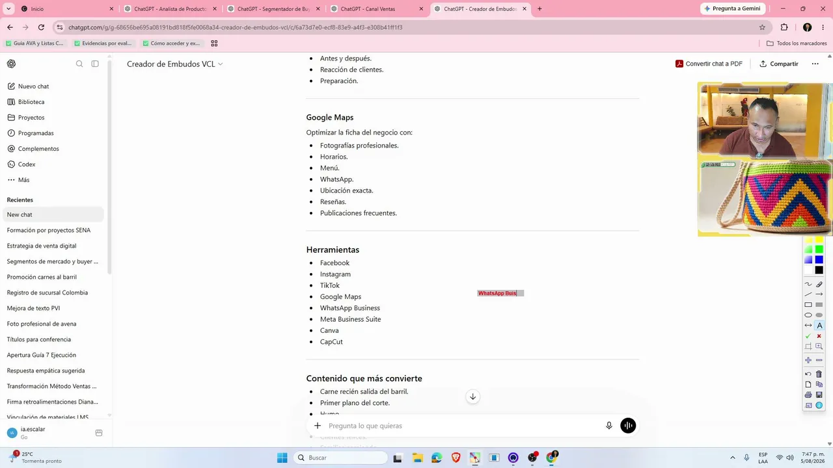Click the blue info icon in annotation toolbar
The height and width of the screenshot is (468, 833).
(x=819, y=406)
